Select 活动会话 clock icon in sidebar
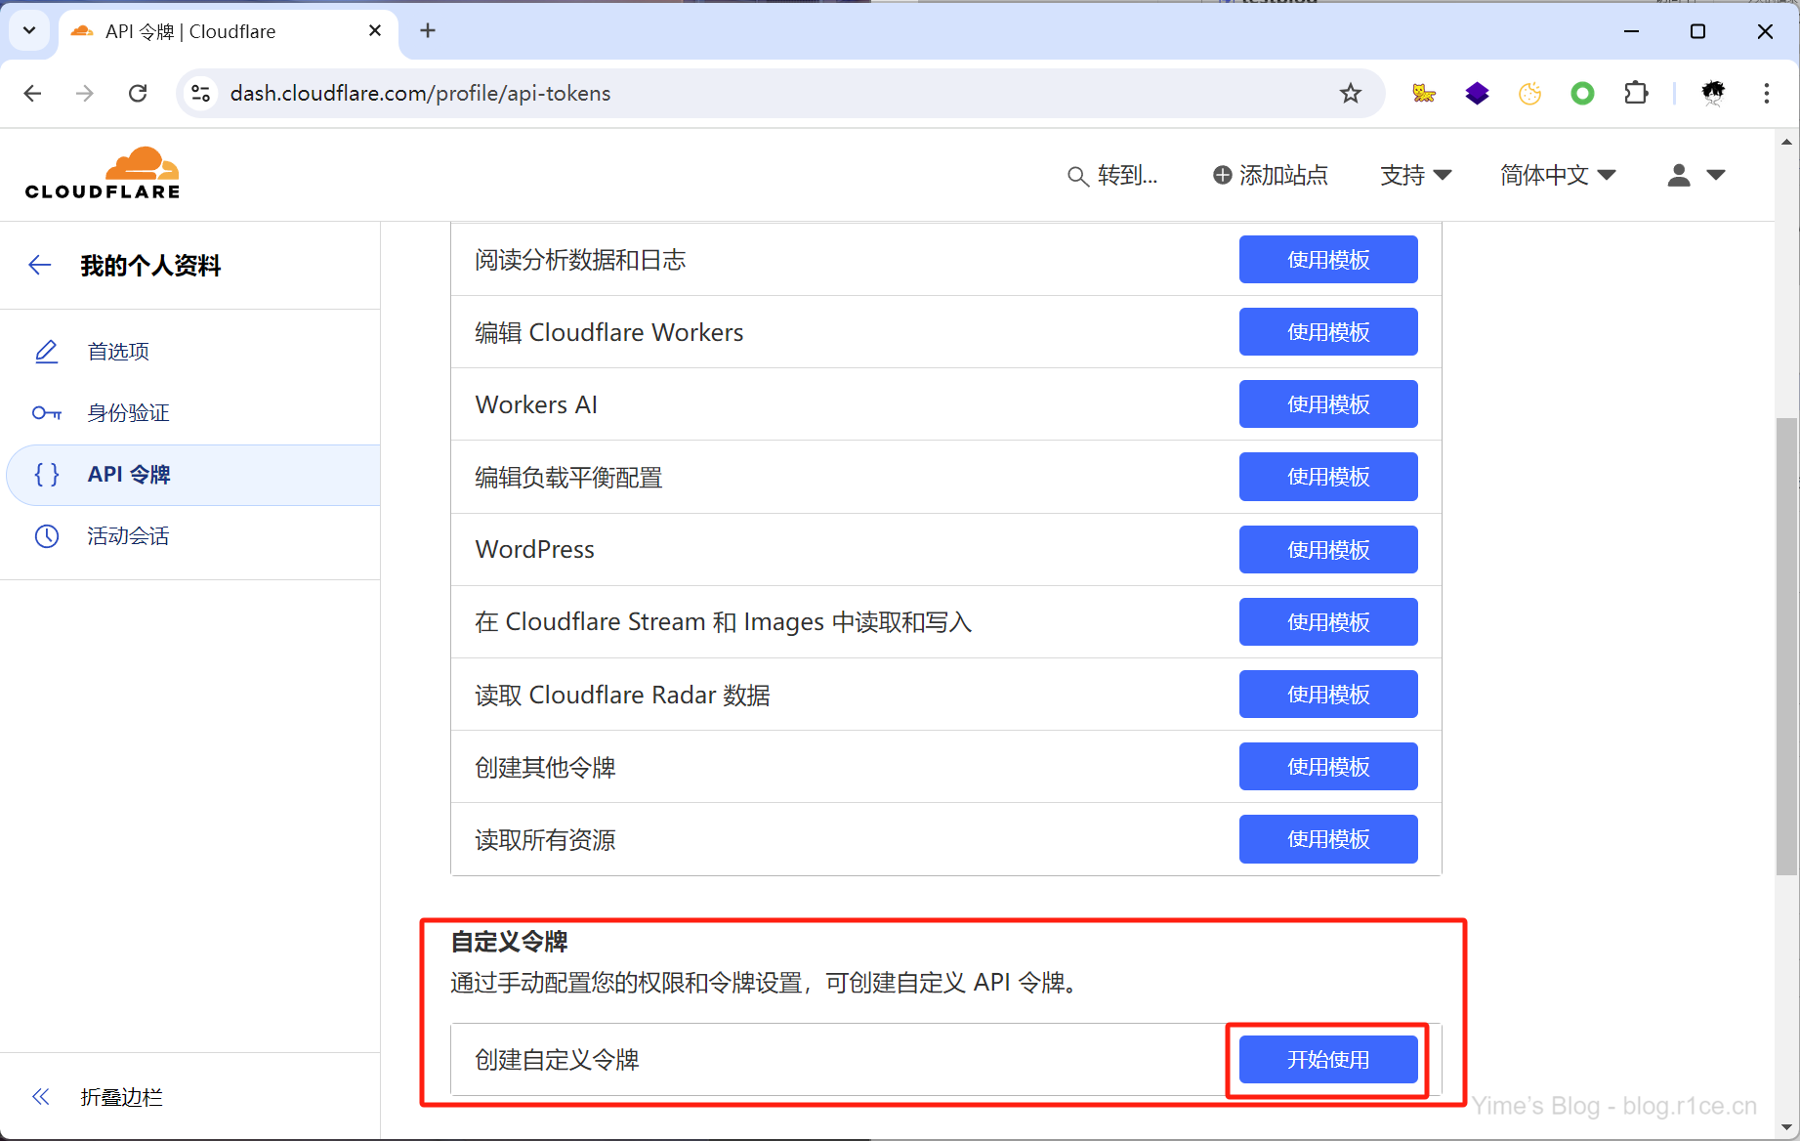The width and height of the screenshot is (1800, 1141). tap(47, 536)
